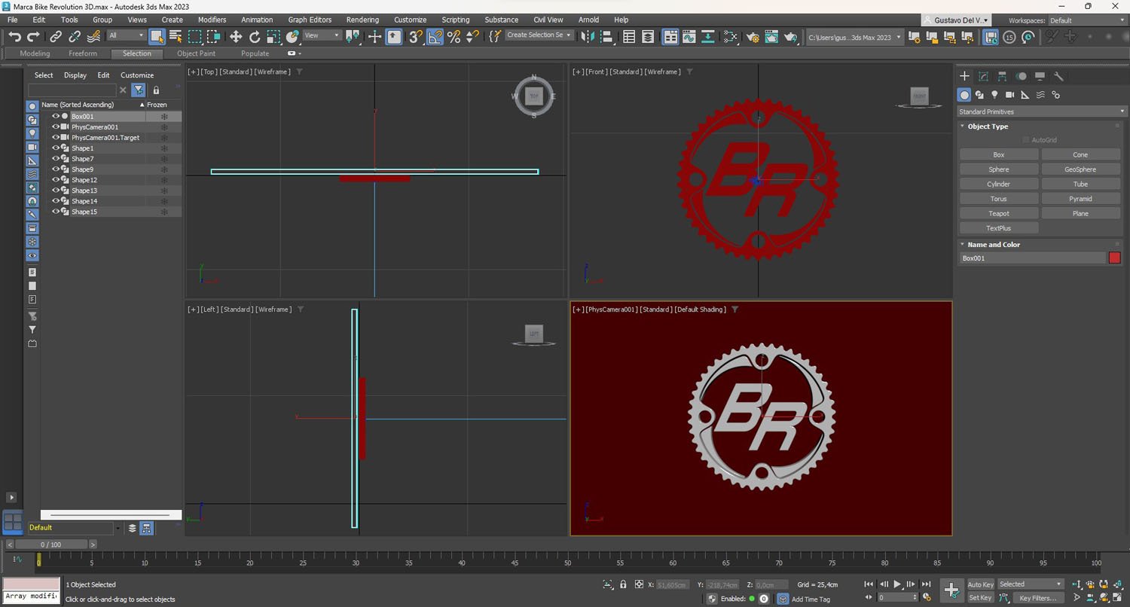This screenshot has height=607, width=1130.
Task: Open the Standard Primitives dropdown
Action: (x=1041, y=111)
